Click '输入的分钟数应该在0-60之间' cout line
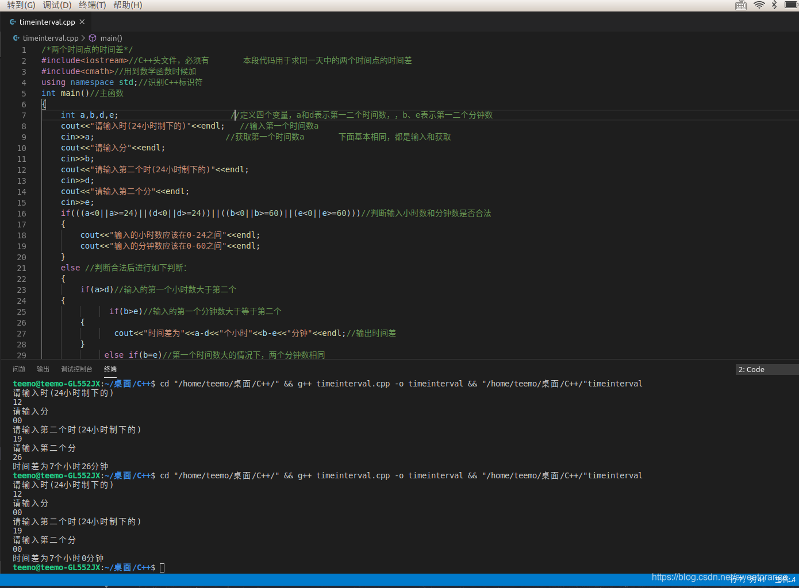 tap(170, 246)
